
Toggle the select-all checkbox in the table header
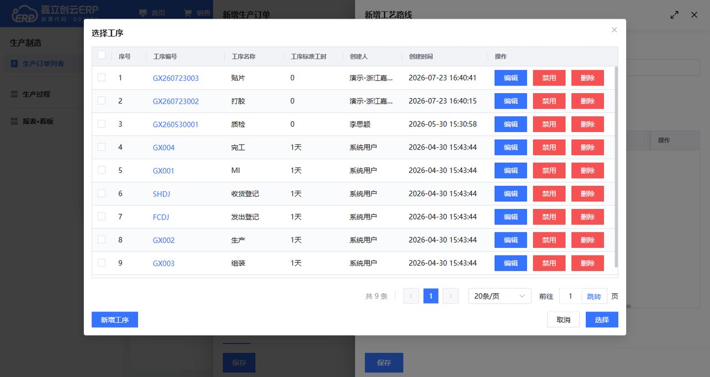point(102,55)
